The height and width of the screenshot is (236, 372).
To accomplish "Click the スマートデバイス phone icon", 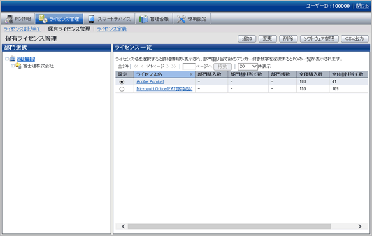I will pos(91,18).
